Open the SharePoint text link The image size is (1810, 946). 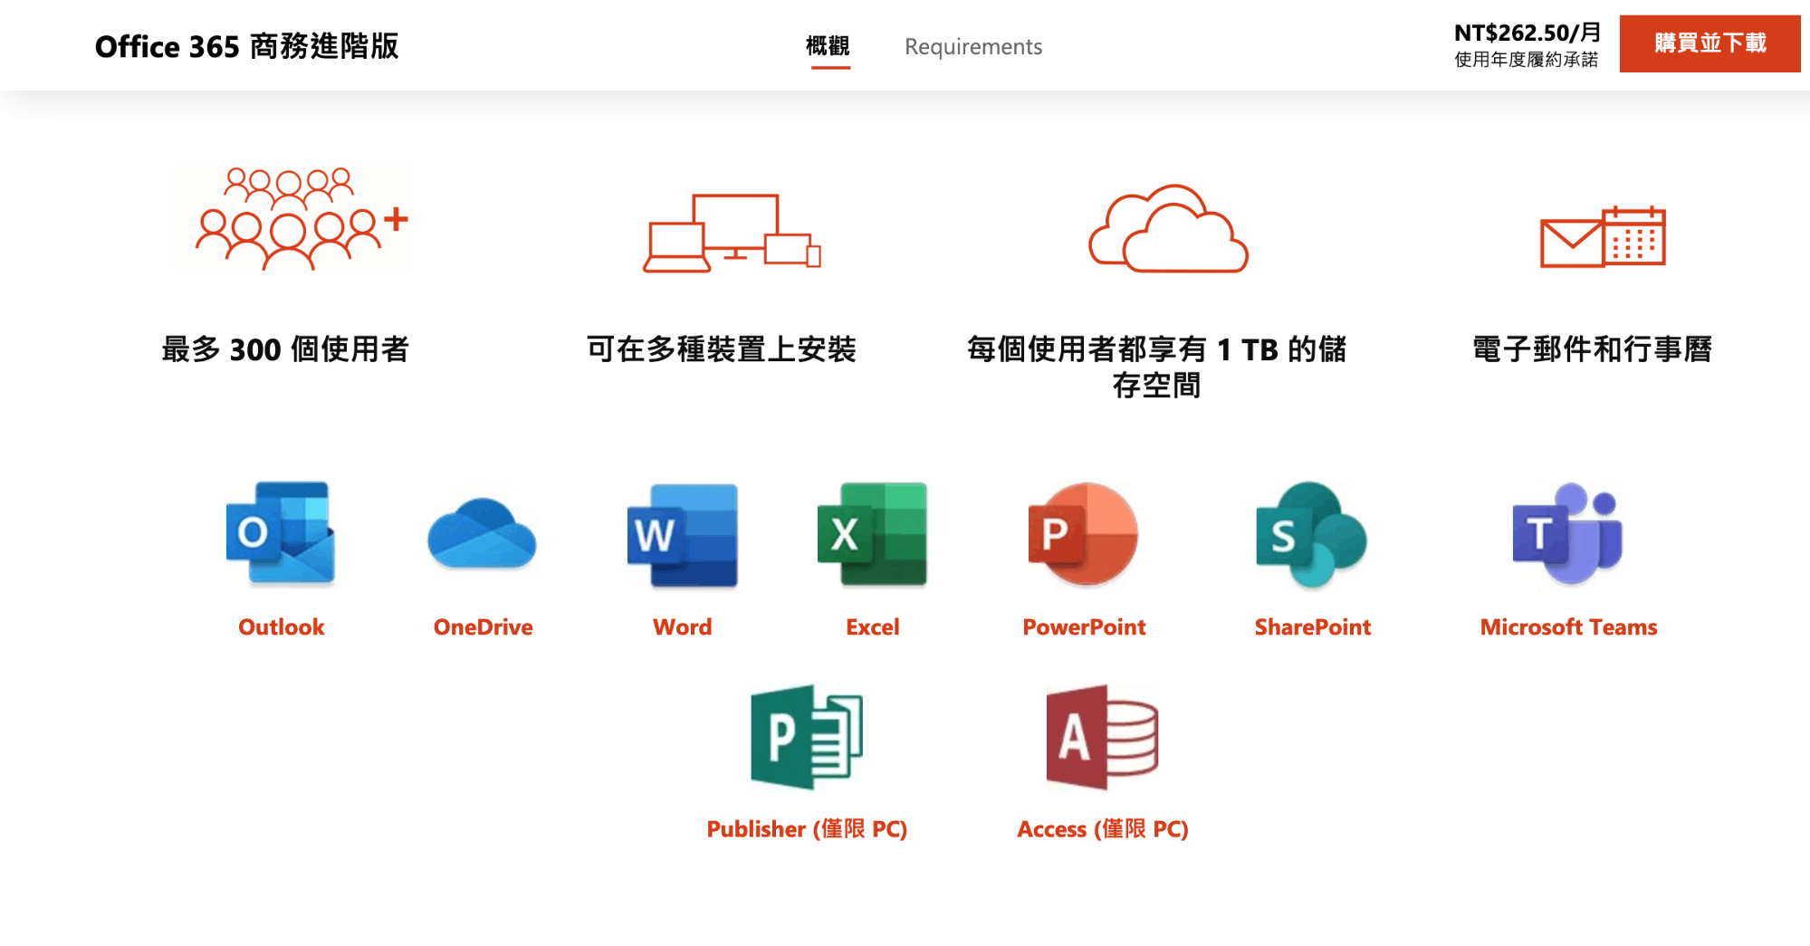1312,627
